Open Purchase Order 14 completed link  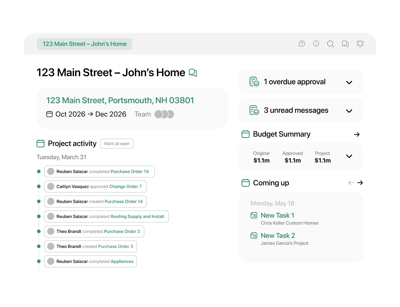tap(130, 171)
